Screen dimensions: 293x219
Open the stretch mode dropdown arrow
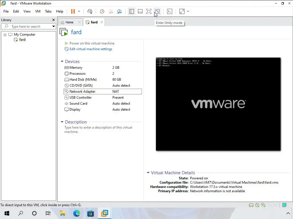188,11
